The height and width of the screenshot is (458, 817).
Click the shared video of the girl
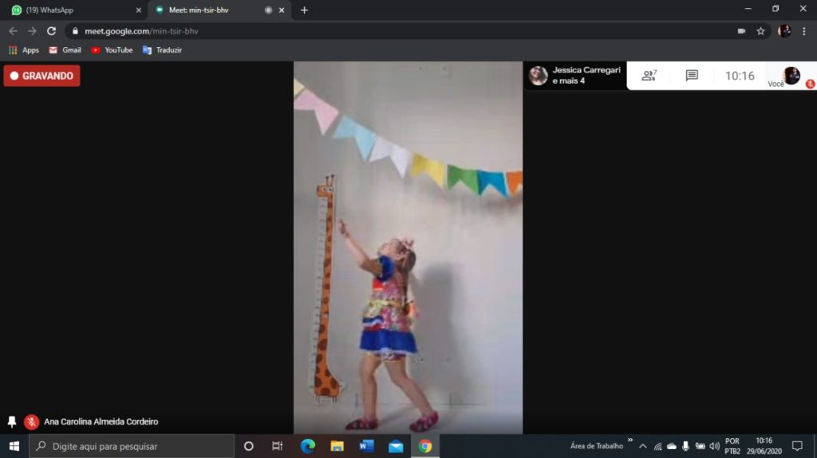pyautogui.click(x=408, y=247)
